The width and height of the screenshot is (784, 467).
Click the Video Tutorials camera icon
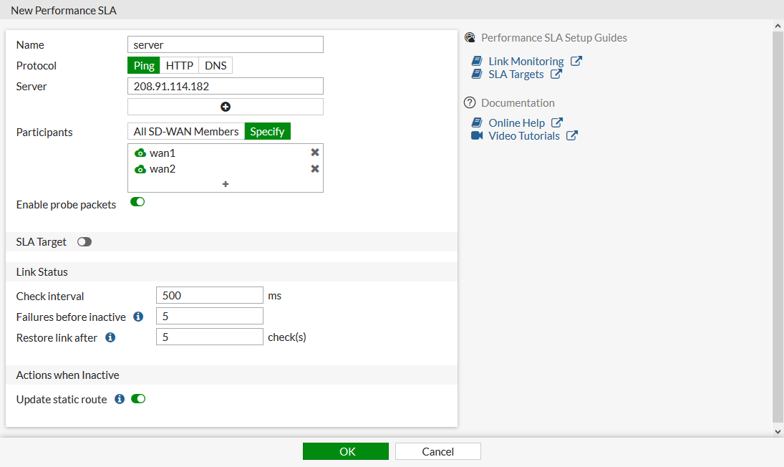click(x=477, y=135)
